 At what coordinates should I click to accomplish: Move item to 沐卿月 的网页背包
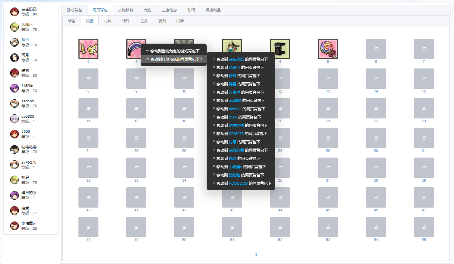click(x=241, y=67)
